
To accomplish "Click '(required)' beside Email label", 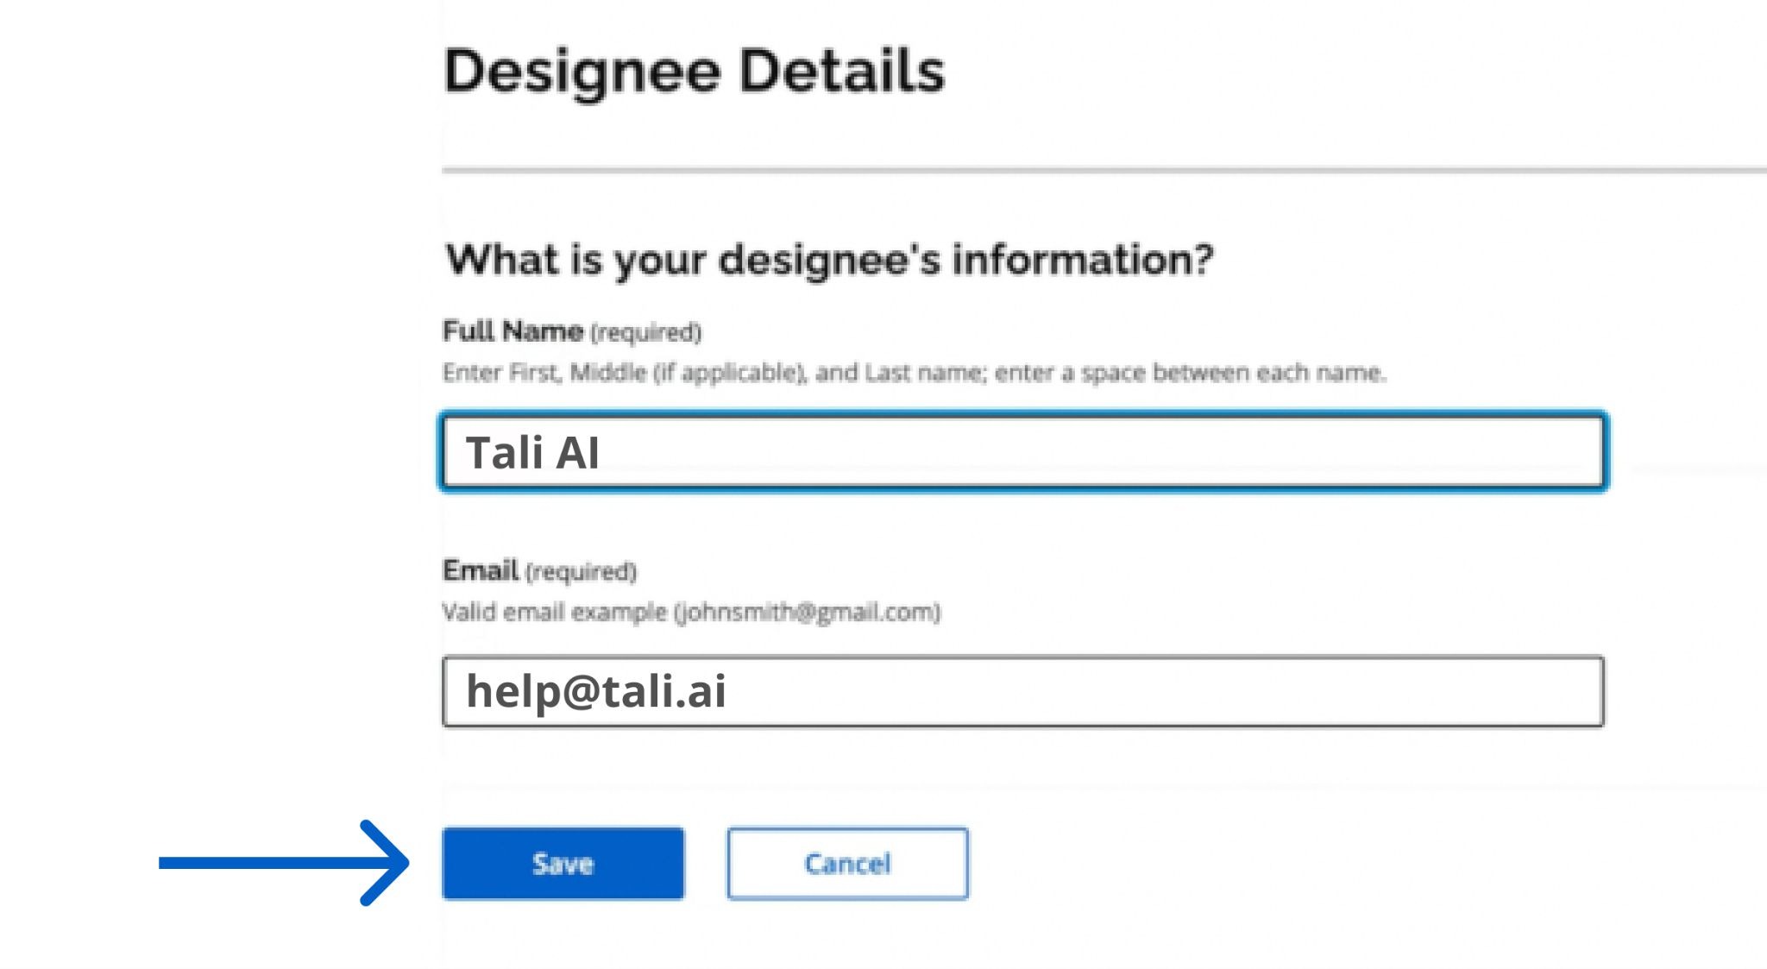I will (581, 572).
